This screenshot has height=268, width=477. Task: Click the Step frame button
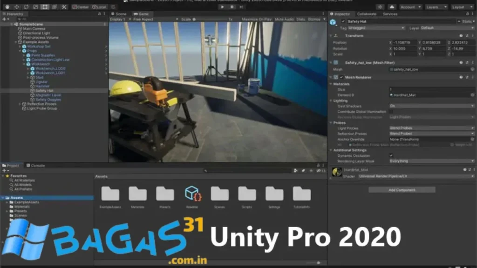[241, 7]
